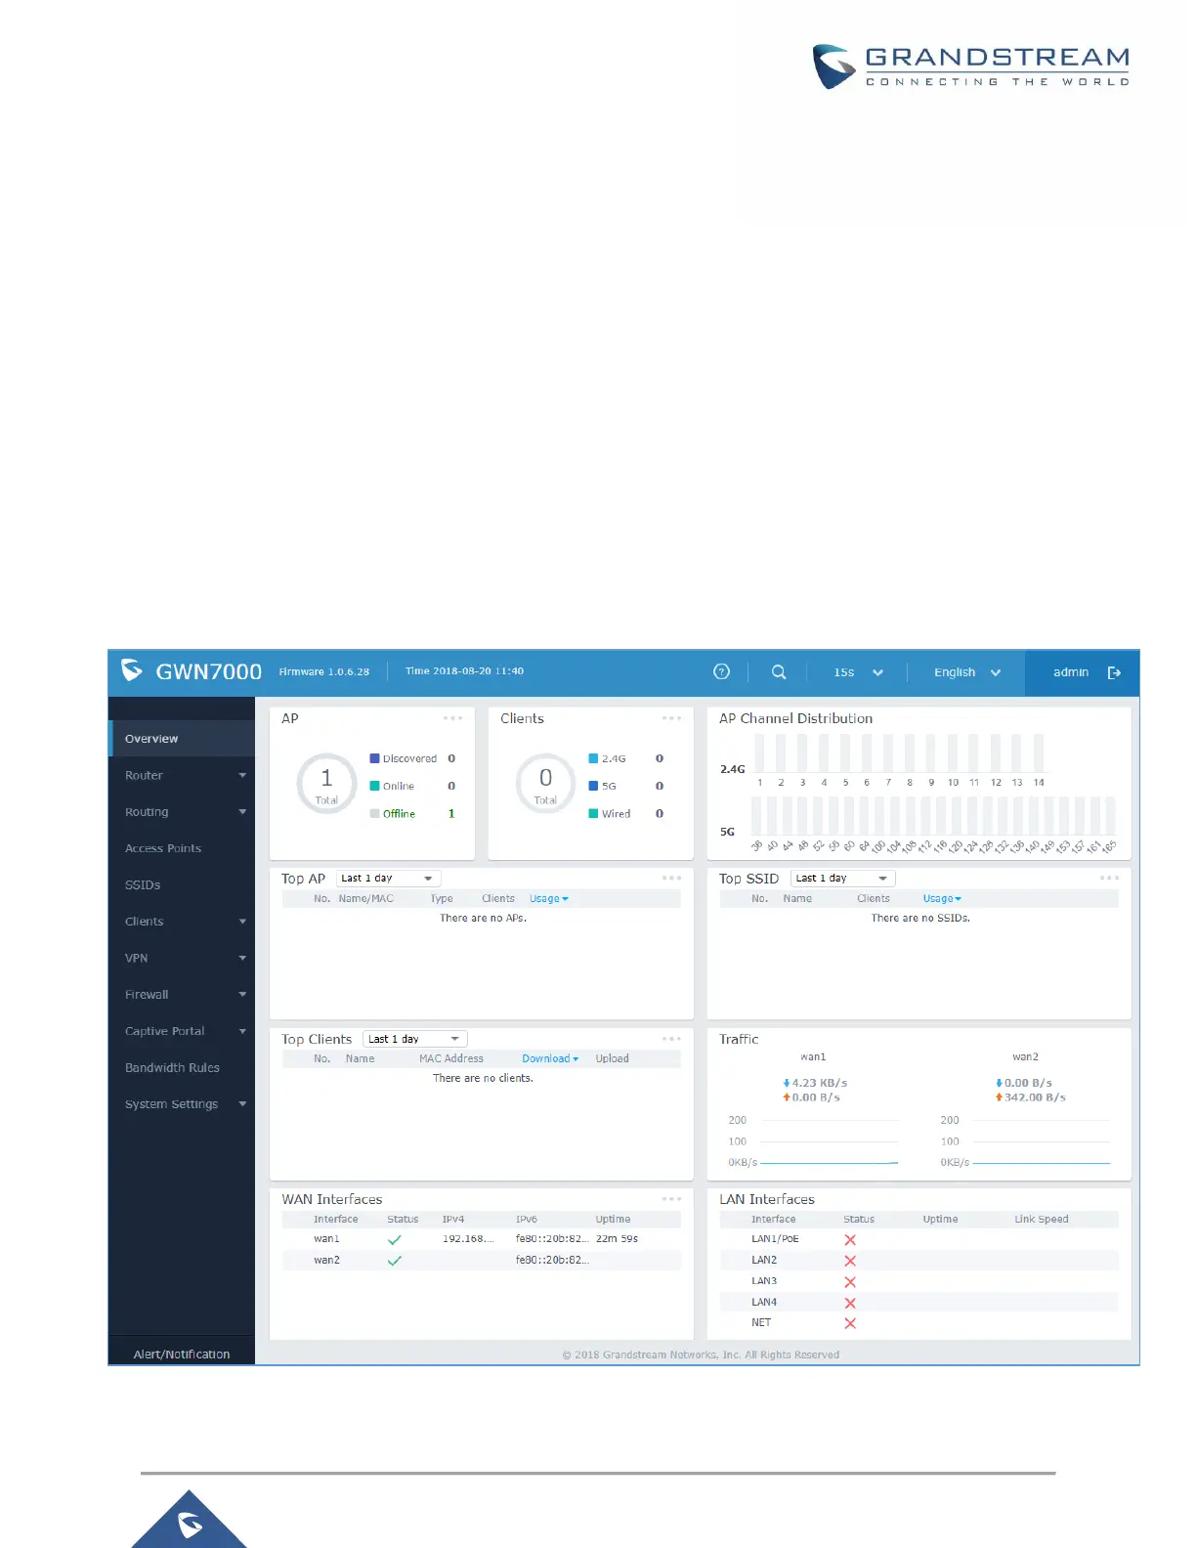This screenshot has width=1196, height=1548.
Task: Open Top AP Last 1 day dropdown
Action: pos(388,879)
